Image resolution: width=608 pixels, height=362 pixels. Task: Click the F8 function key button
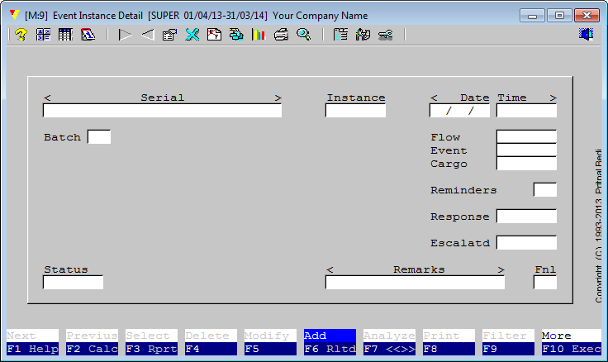tap(449, 349)
